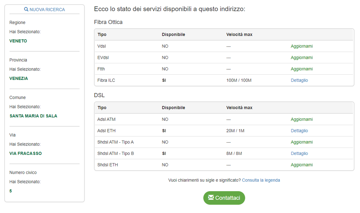Click Aggiornami for EVdsl service

pyautogui.click(x=302, y=57)
